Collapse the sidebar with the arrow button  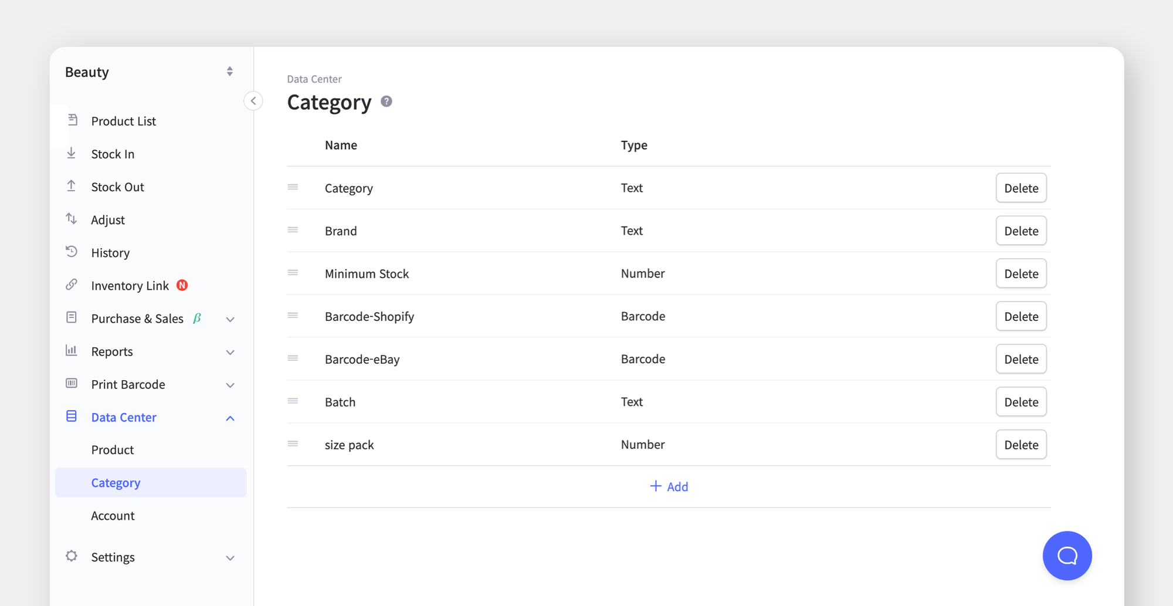(x=253, y=100)
